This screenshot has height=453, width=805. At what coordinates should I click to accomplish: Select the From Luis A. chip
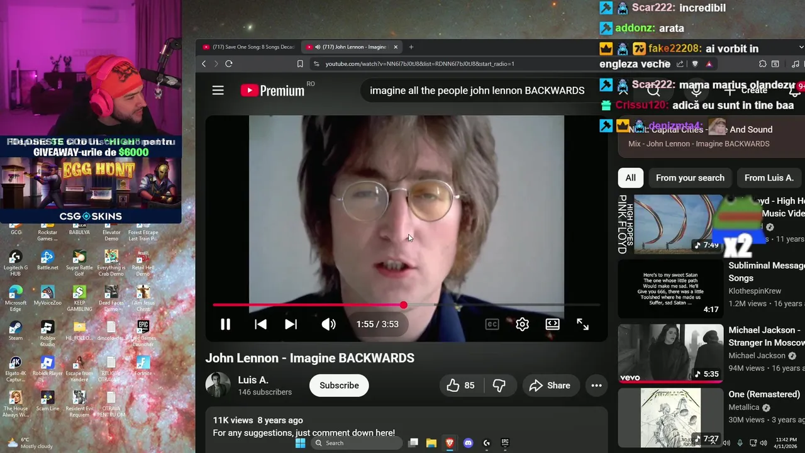(769, 178)
